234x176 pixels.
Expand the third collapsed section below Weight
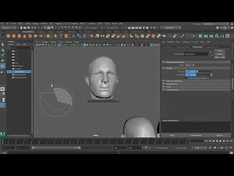click(x=163, y=87)
